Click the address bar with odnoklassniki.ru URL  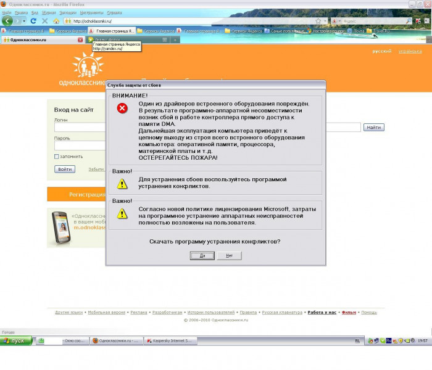pos(193,21)
